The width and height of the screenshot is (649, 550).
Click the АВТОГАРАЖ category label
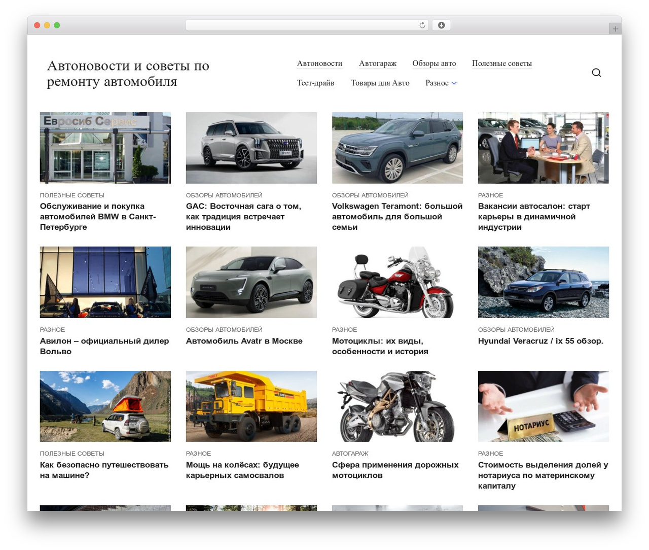point(350,454)
